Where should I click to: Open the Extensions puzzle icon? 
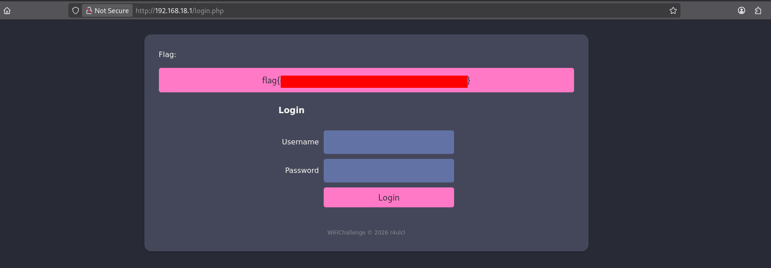tap(758, 10)
